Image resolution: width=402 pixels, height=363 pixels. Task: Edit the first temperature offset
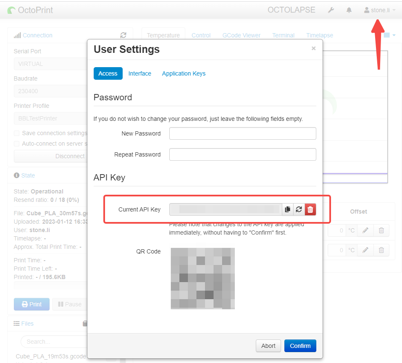click(365, 230)
